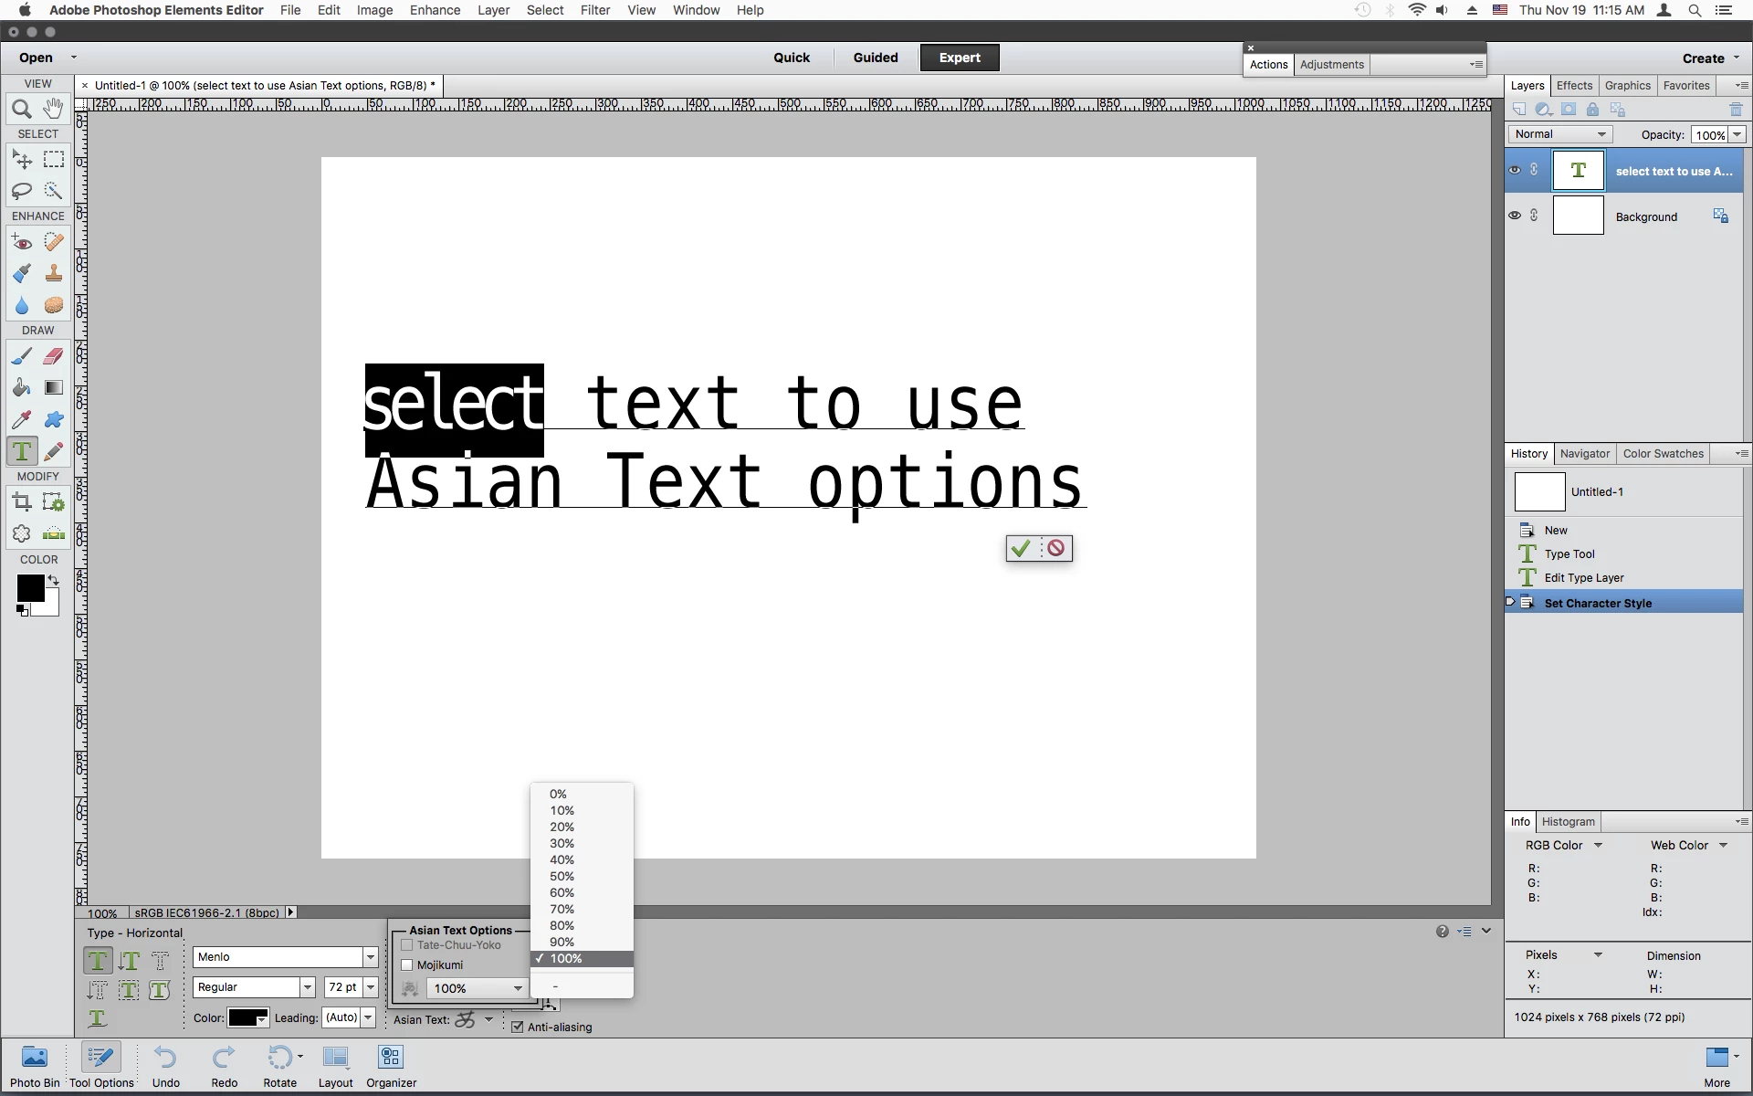The image size is (1753, 1096).
Task: Expand the font size 72 pt dropdown
Action: point(371,987)
